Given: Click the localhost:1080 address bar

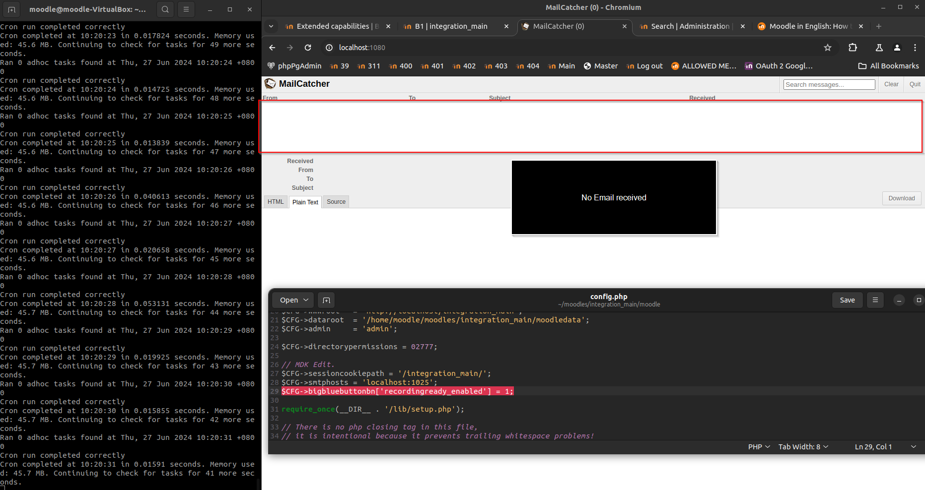Looking at the screenshot, I should tap(571, 48).
